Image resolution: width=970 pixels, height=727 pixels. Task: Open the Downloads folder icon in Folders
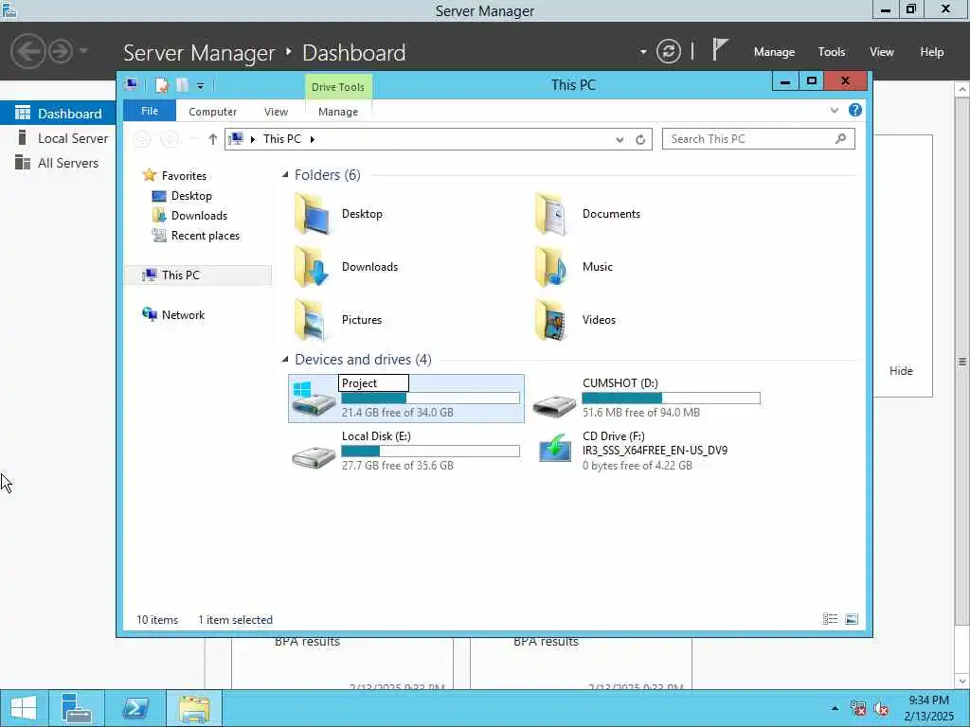point(312,267)
